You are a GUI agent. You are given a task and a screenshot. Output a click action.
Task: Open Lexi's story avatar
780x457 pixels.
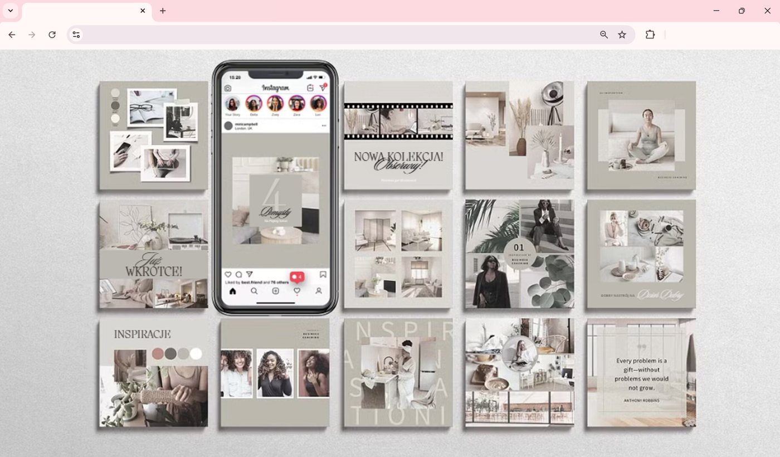[318, 104]
